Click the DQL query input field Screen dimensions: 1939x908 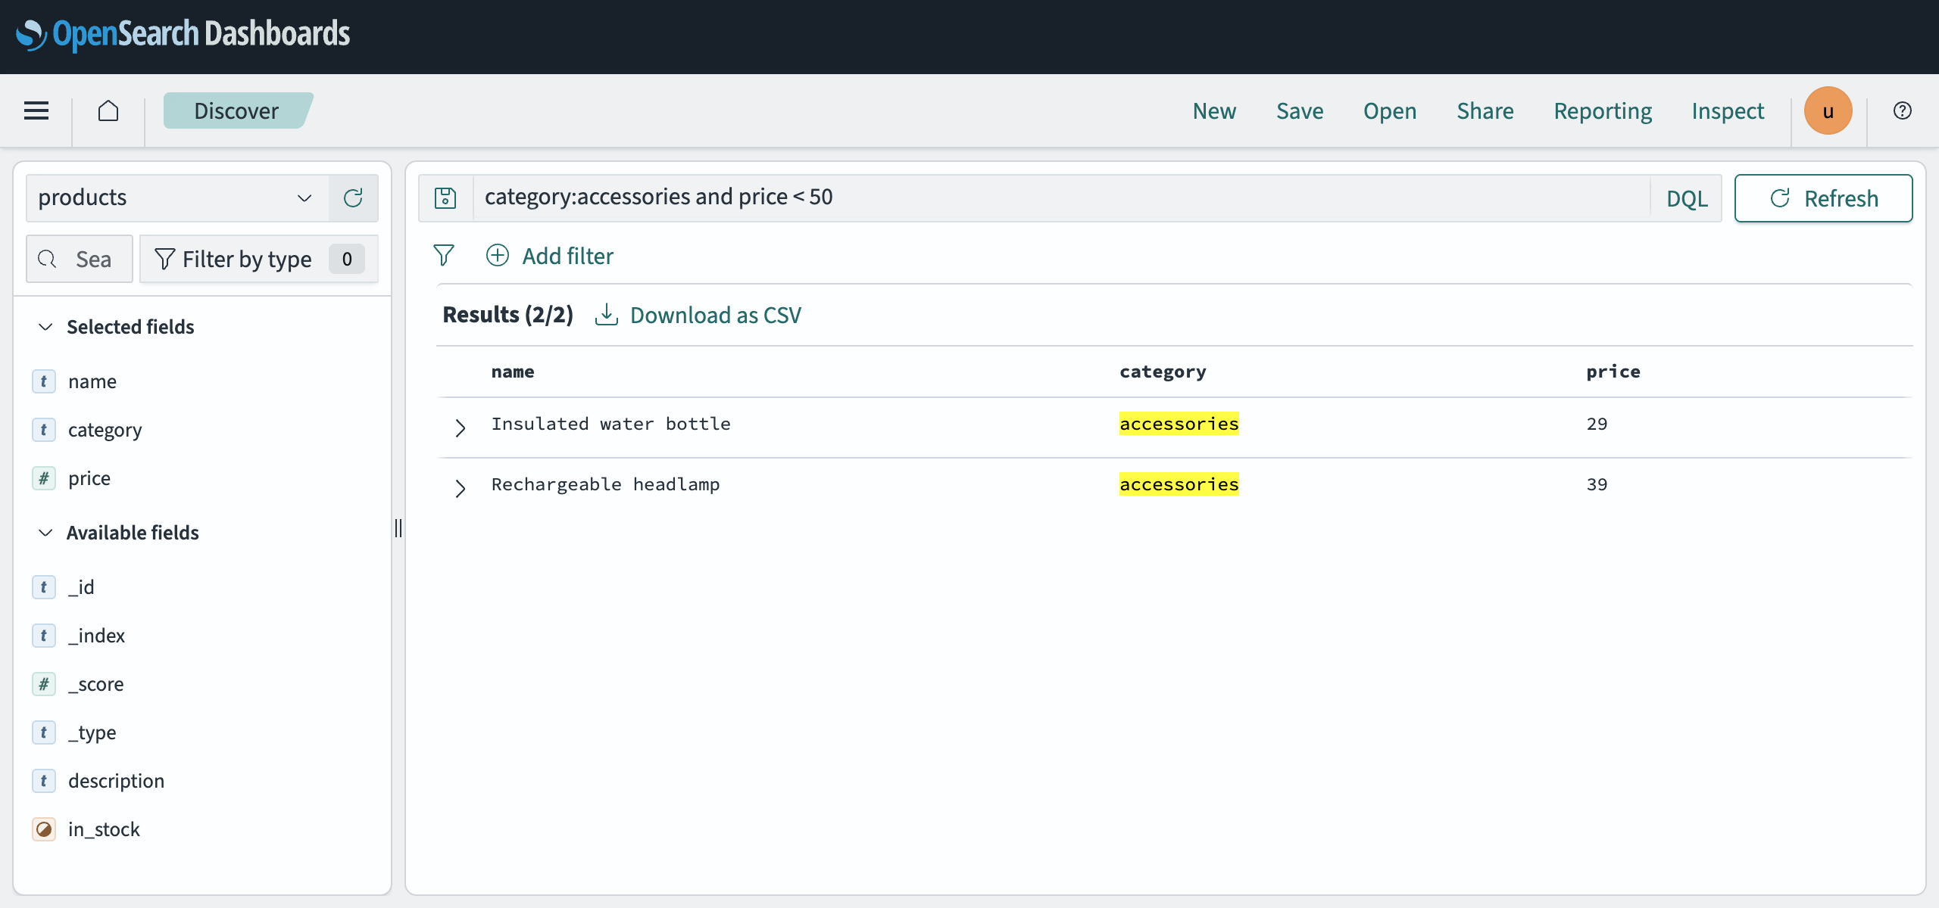[1061, 198]
